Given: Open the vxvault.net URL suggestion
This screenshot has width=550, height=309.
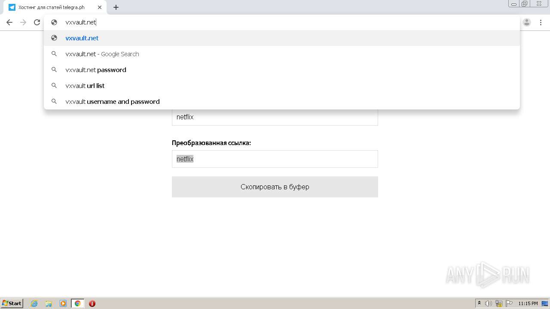Looking at the screenshot, I should tap(282, 38).
